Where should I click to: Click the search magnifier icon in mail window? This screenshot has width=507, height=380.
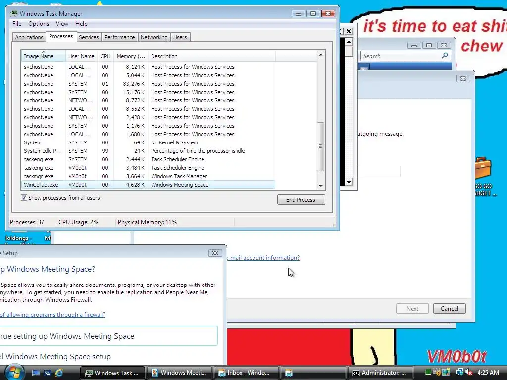(445, 56)
